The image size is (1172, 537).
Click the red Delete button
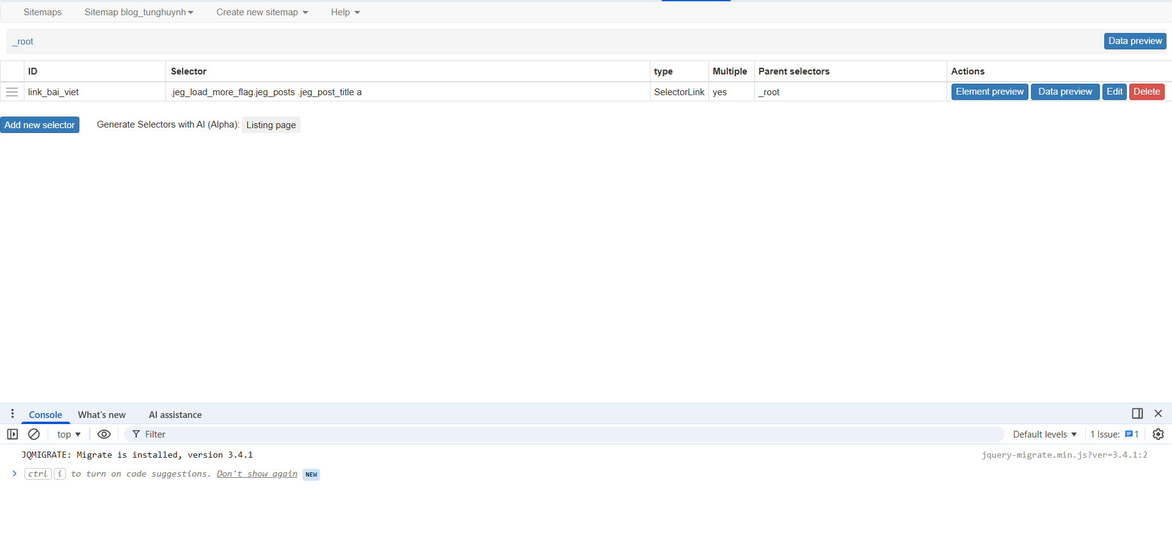pyautogui.click(x=1146, y=92)
